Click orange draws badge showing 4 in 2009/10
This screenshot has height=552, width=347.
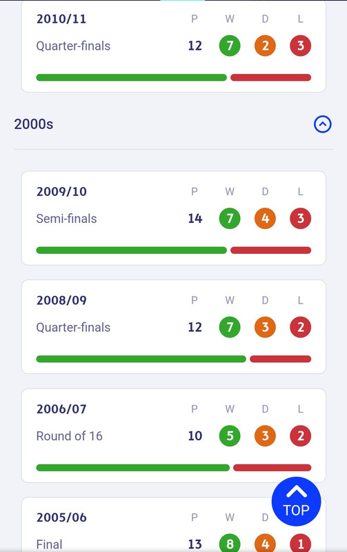(x=265, y=218)
